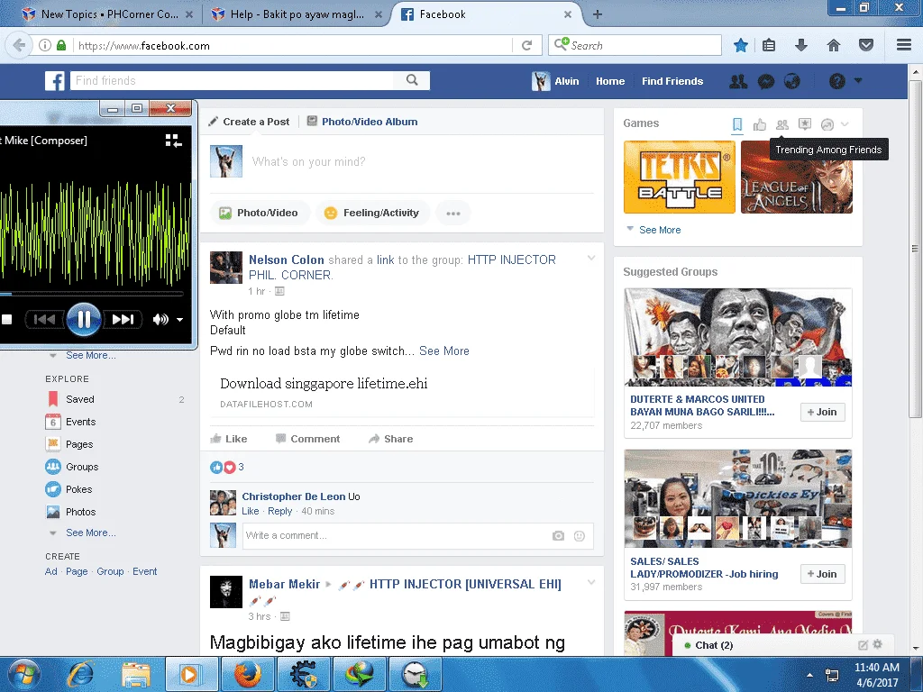Stop playback in media player
923x692 pixels.
point(7,320)
